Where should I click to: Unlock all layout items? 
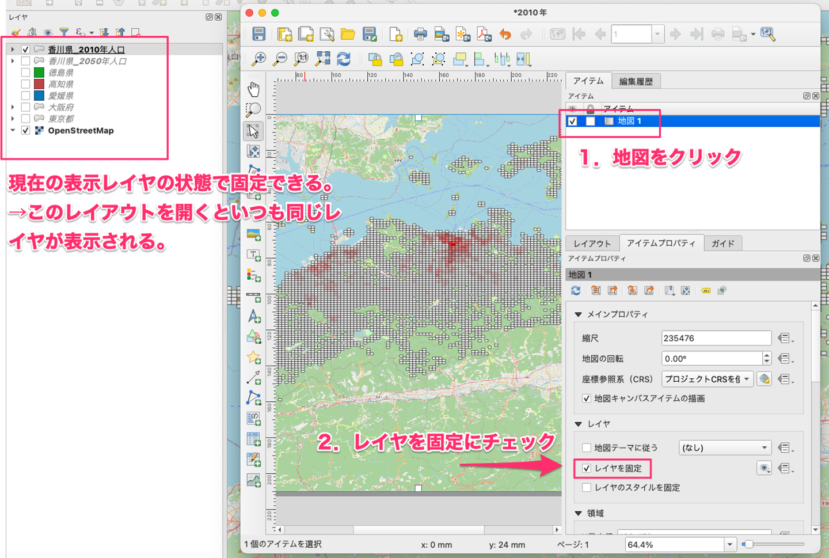coord(396,59)
